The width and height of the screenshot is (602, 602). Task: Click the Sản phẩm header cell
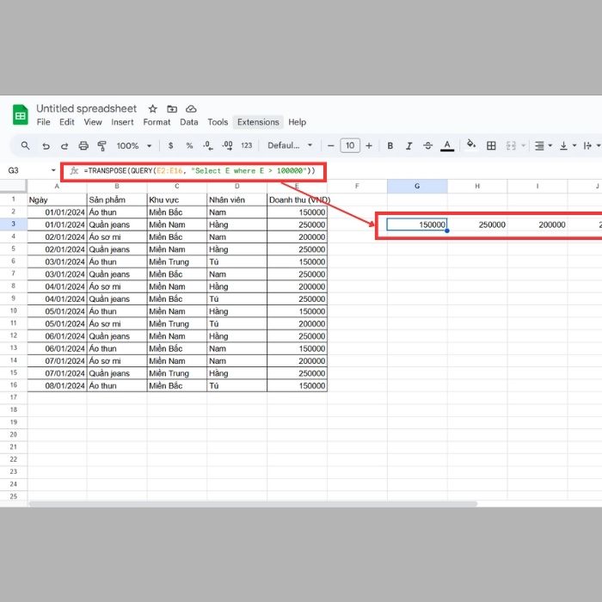click(117, 200)
